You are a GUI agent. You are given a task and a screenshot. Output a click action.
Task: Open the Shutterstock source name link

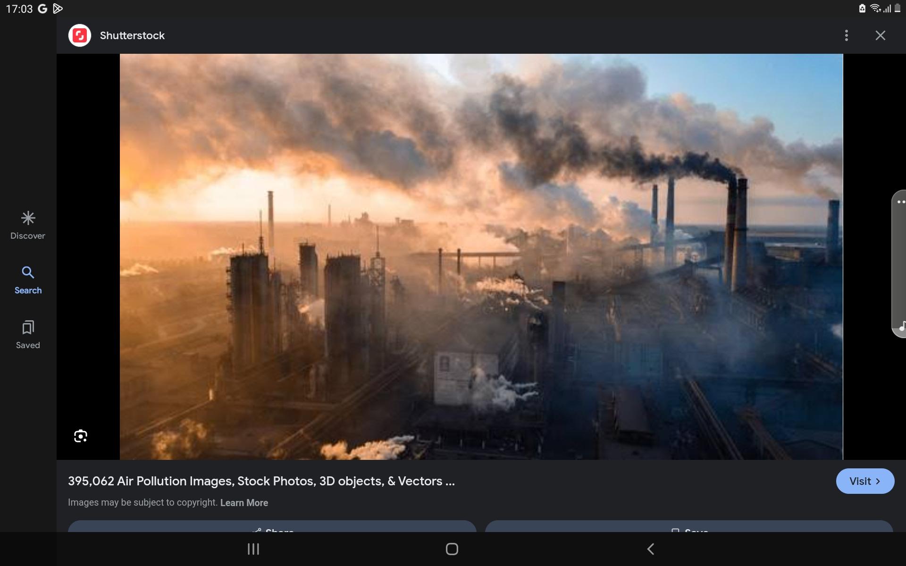click(x=132, y=35)
